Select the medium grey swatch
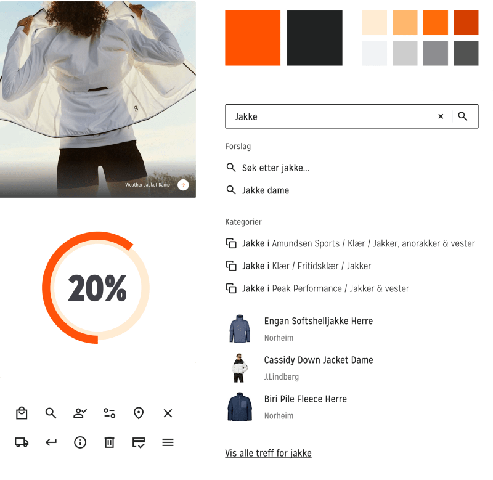 tap(436, 53)
